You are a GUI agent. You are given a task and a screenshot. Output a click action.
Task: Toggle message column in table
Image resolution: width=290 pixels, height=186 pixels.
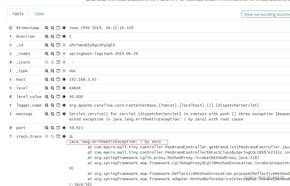click(58, 114)
